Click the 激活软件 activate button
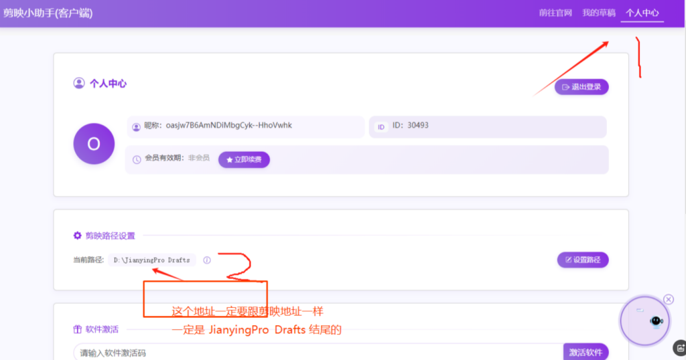The width and height of the screenshot is (686, 360). (x=586, y=352)
